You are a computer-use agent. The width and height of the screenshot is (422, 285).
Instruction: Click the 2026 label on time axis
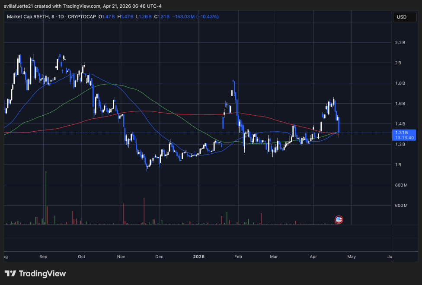point(198,256)
